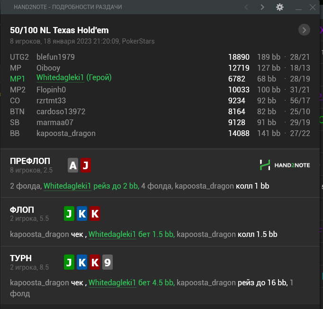This screenshot has height=309, width=323.
Task: Click the ФЛОП section heading
Action: (22, 210)
